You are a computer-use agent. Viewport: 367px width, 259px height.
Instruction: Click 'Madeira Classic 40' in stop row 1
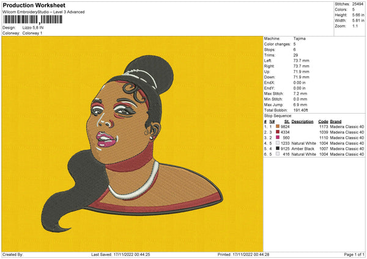click(x=347, y=126)
